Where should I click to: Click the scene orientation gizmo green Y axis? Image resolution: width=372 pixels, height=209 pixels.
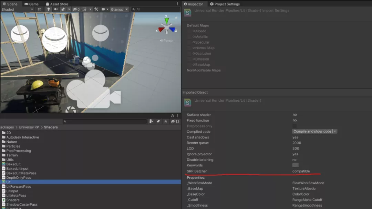click(x=167, y=21)
